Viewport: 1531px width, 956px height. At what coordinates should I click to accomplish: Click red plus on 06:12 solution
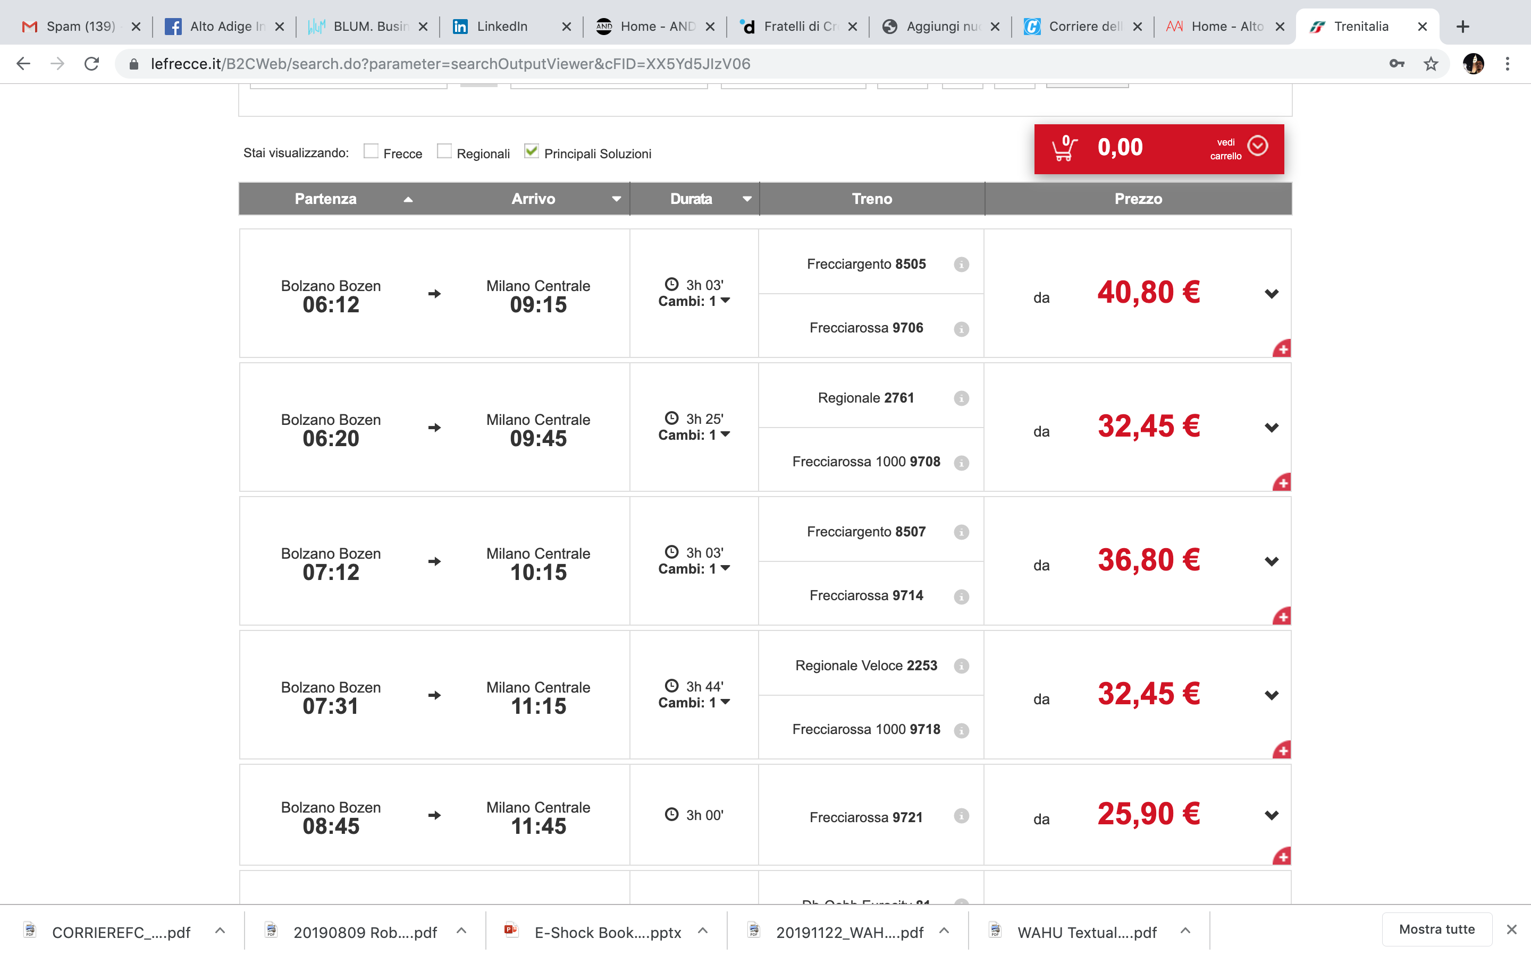click(1282, 349)
